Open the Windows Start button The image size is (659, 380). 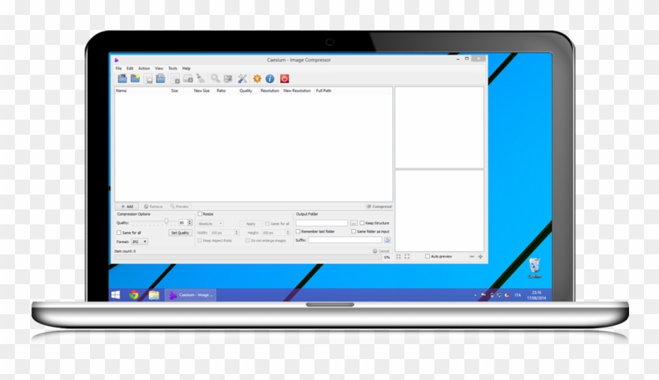[x=115, y=295]
